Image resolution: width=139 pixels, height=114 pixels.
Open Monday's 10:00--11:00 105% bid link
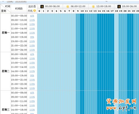[x=32, y=24]
